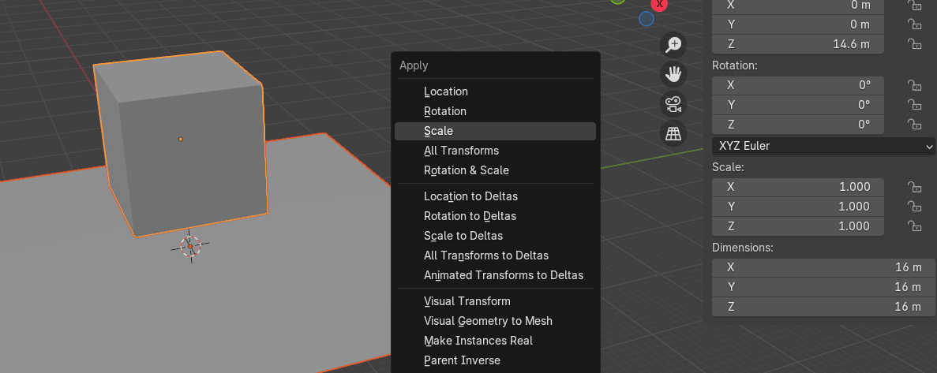Switch orthographic view with grid icon

pyautogui.click(x=673, y=134)
